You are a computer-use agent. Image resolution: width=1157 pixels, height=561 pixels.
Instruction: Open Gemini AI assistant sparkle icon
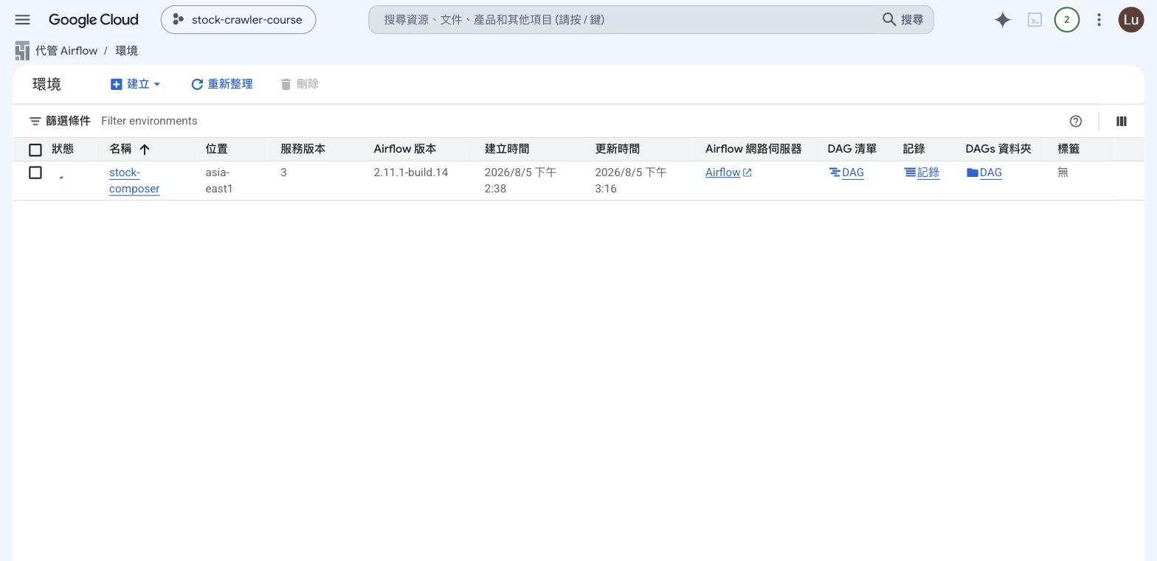1002,20
